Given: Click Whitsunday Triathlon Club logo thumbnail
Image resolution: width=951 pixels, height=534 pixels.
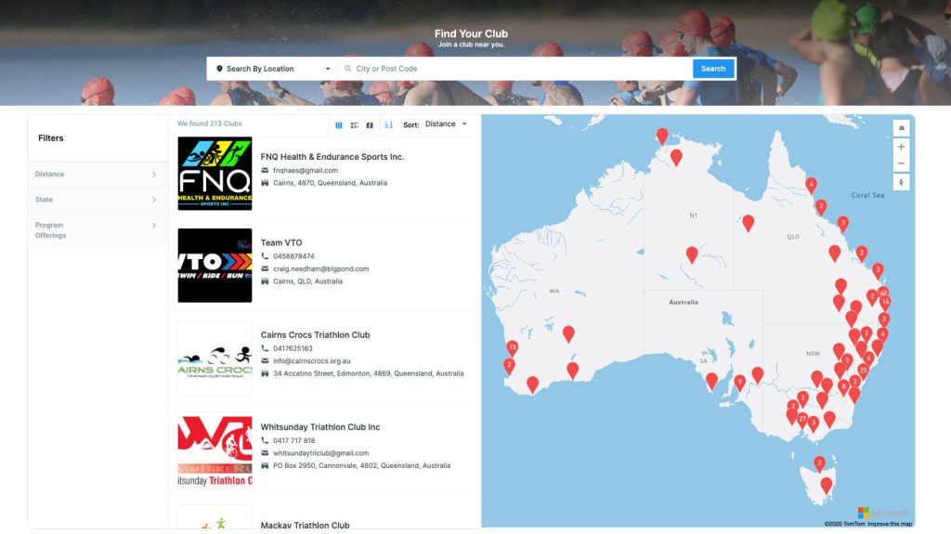Looking at the screenshot, I should 215,450.
